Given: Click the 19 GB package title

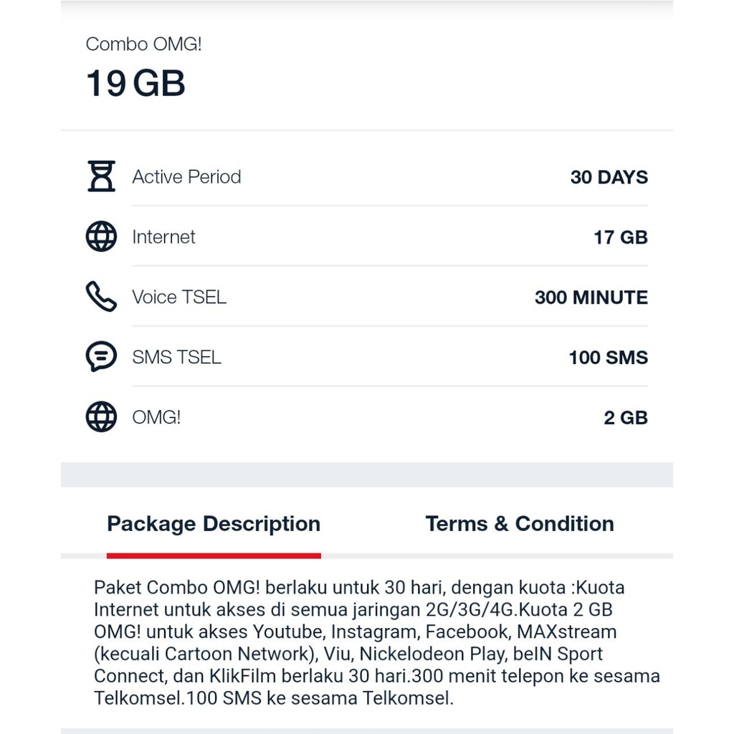Looking at the screenshot, I should pos(135,82).
